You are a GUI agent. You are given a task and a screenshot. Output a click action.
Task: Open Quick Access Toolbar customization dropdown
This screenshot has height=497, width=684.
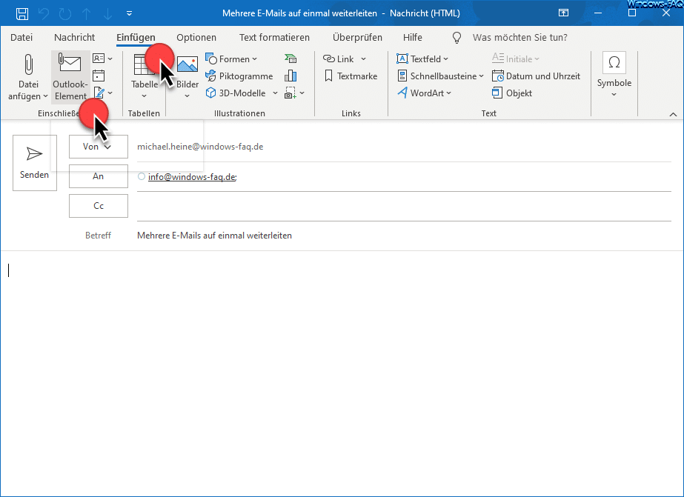point(129,13)
